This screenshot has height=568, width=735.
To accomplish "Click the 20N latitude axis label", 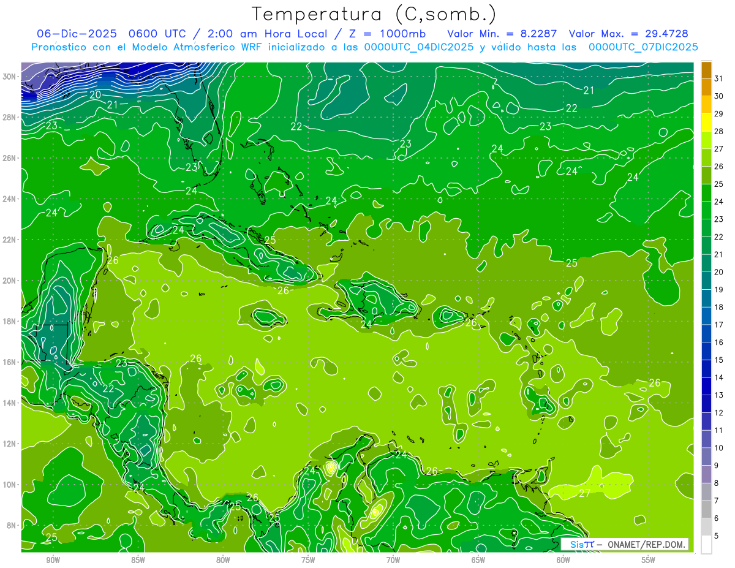I will click(10, 281).
